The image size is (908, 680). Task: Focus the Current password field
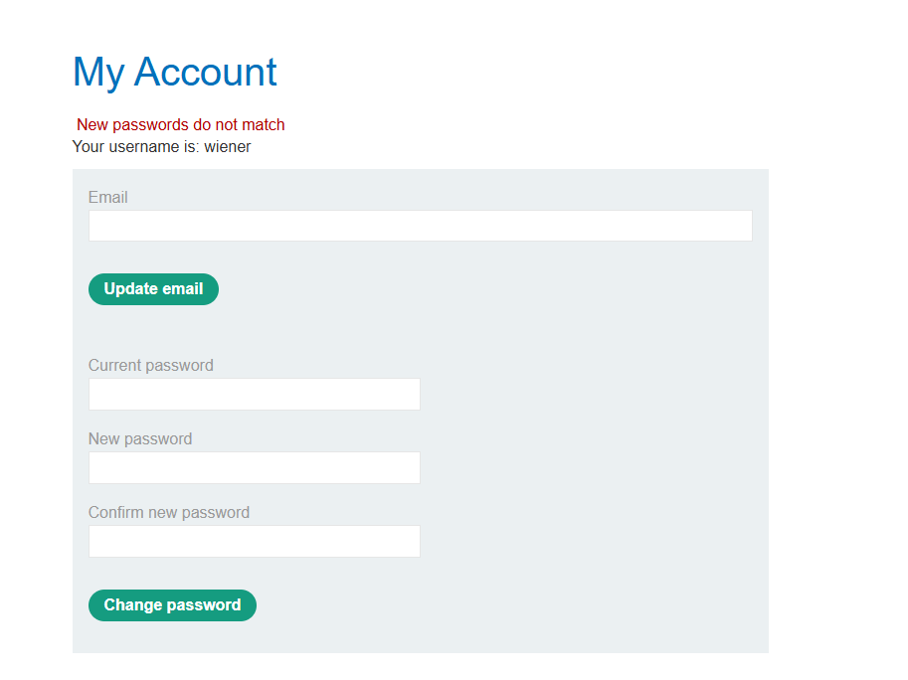254,394
